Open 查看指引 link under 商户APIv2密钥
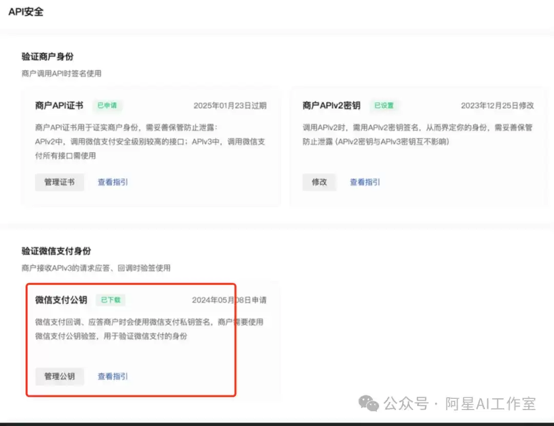This screenshot has height=426, width=554. (365, 182)
